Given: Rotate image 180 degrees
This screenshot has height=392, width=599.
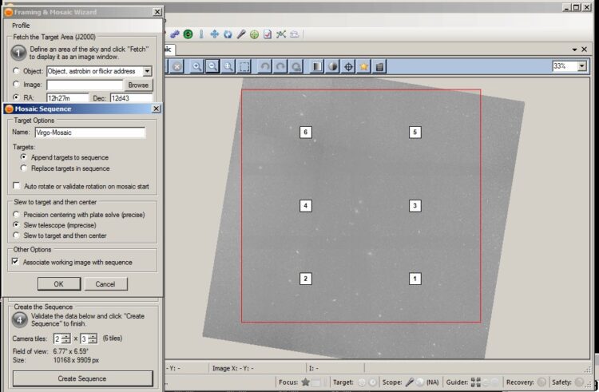Looking at the screenshot, I should tap(296, 67).
